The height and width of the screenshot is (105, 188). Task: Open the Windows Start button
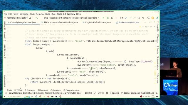tap(5, 97)
